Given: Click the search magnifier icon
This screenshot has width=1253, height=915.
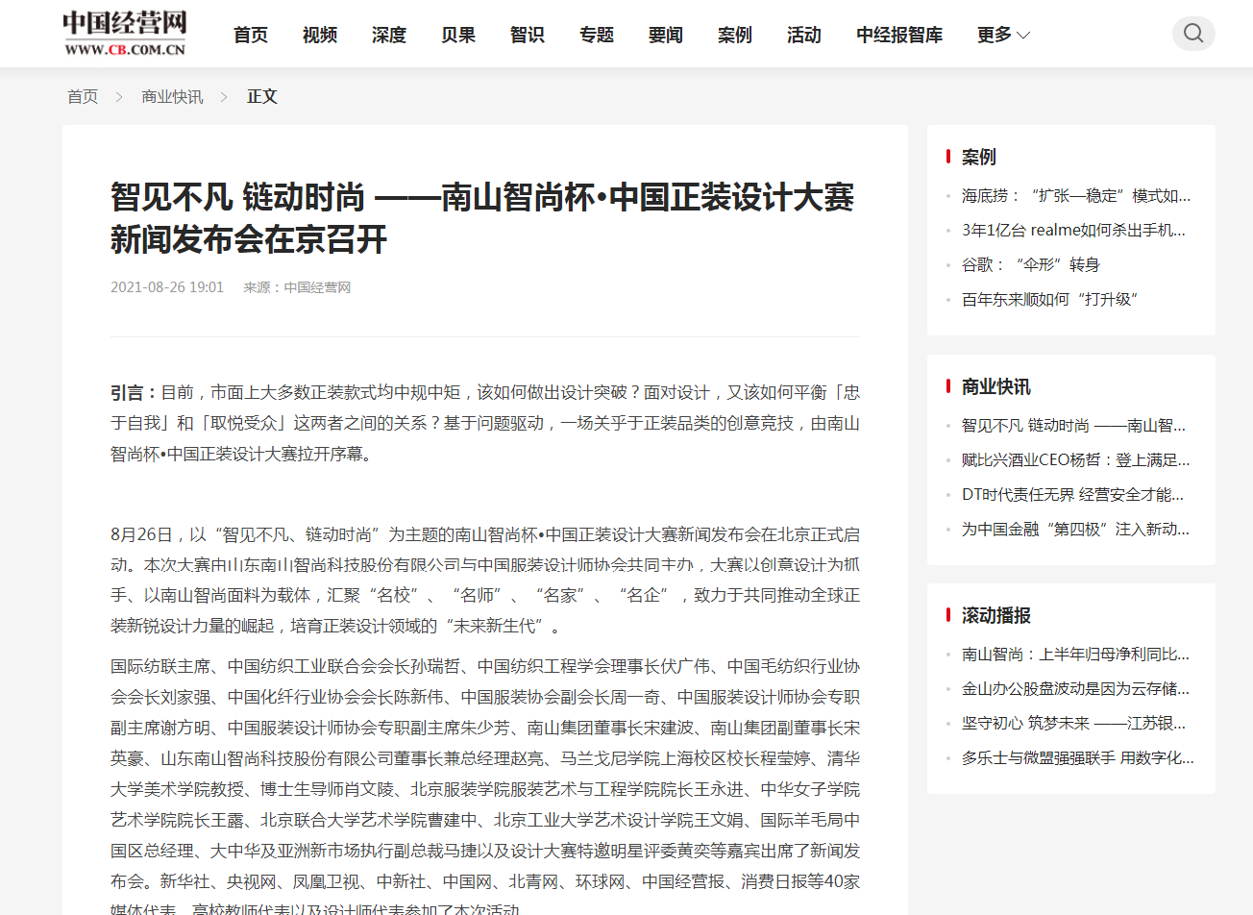Looking at the screenshot, I should click(1192, 34).
